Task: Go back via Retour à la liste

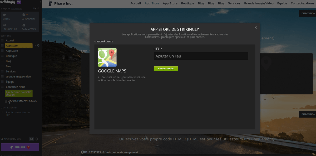Action: [103, 42]
